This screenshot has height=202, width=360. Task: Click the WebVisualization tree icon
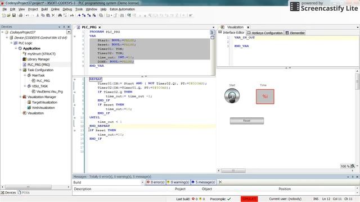[29, 108]
